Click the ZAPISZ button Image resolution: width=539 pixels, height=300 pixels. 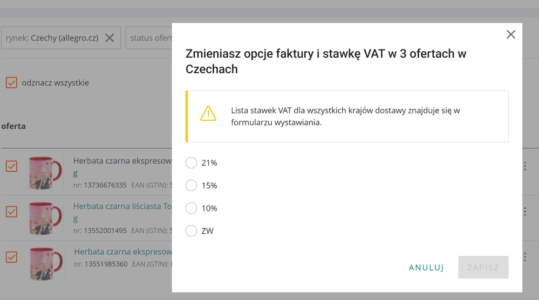[483, 267]
